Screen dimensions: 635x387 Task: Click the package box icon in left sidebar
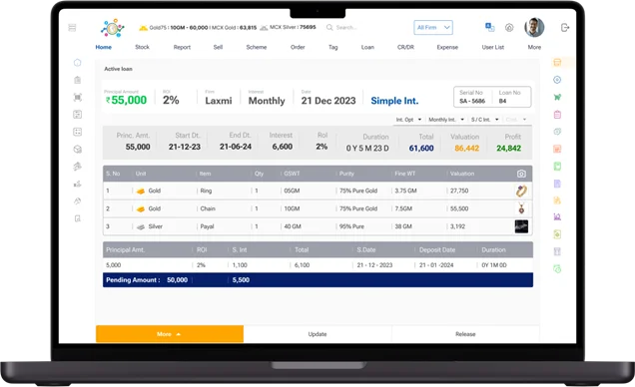[77, 150]
